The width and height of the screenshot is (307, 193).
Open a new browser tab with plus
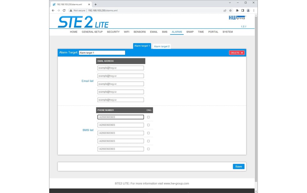click(96, 4)
